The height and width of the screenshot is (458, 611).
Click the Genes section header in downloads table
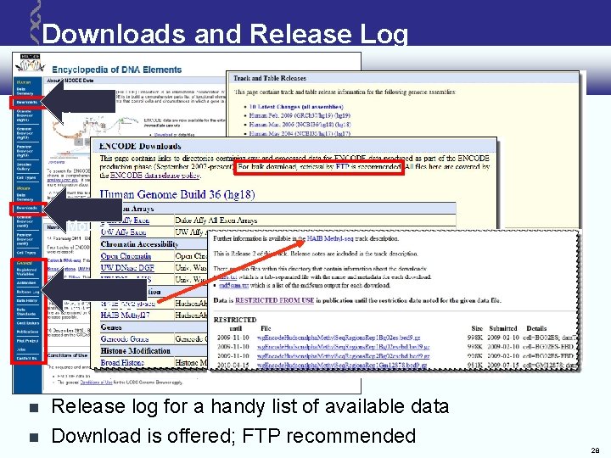click(x=111, y=327)
